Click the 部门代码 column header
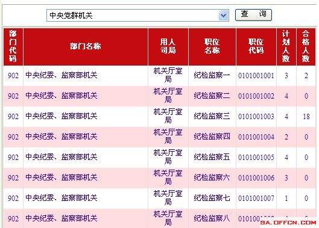This screenshot has height=228, width=319. 13,47
